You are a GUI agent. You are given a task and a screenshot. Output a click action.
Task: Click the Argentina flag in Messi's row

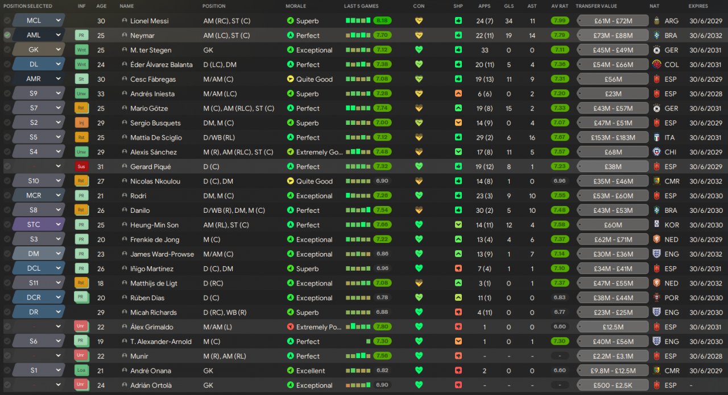(x=657, y=20)
